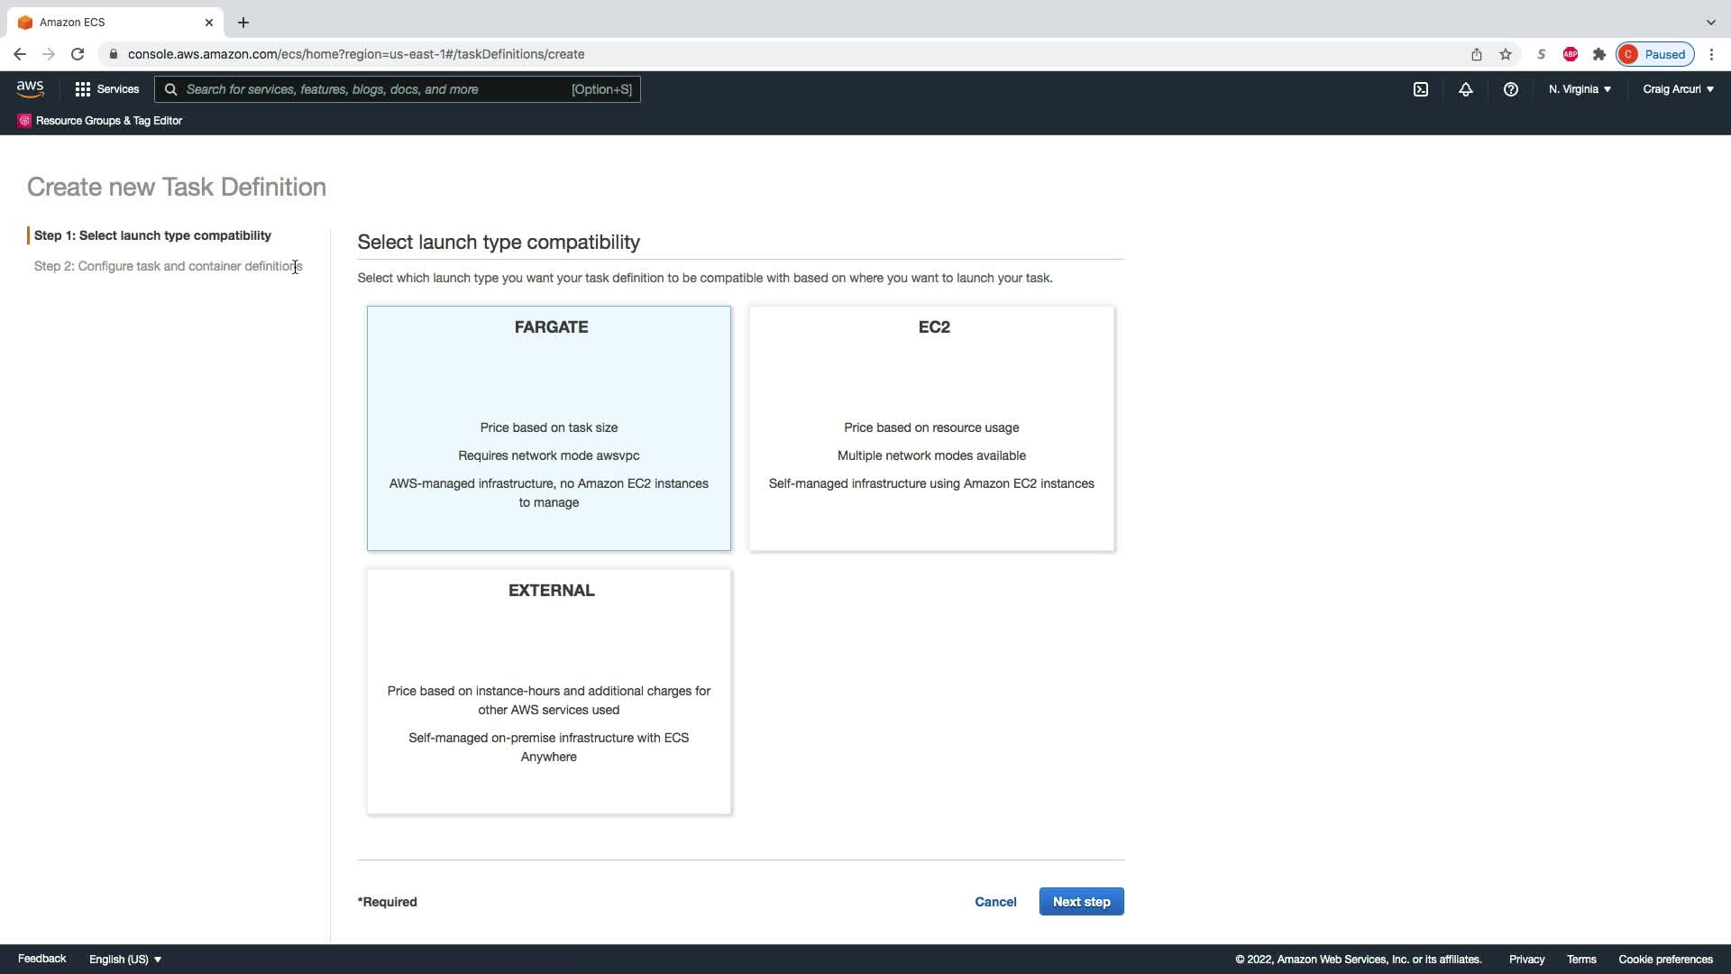The image size is (1731, 974).
Task: Click the Resource Groups & Tag Editor icon
Action: click(24, 121)
